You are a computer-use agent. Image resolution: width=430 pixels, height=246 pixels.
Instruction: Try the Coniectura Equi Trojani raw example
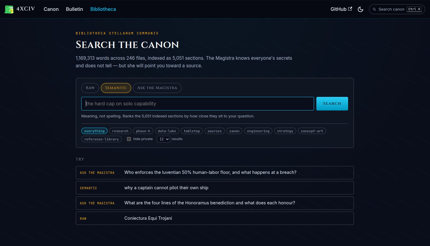(215, 218)
